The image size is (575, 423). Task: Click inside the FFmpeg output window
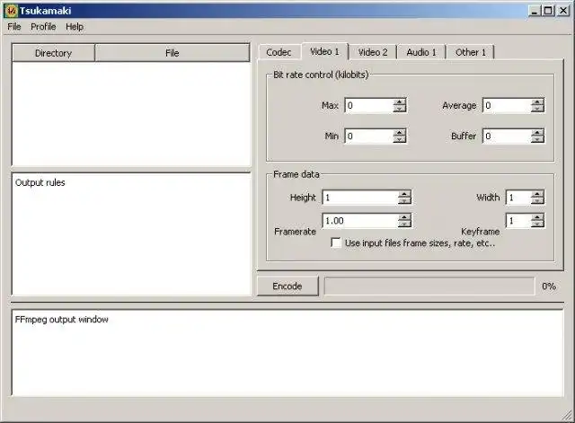[x=287, y=353]
